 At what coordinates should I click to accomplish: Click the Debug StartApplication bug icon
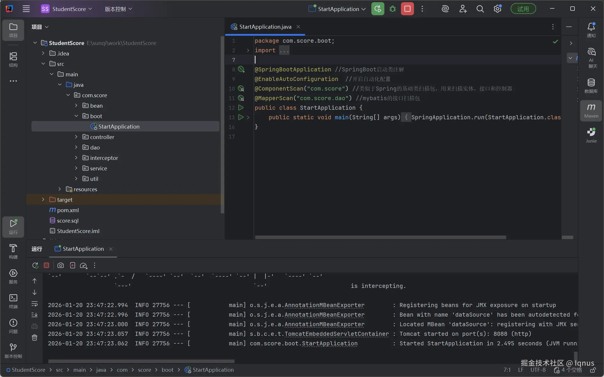[x=393, y=9]
